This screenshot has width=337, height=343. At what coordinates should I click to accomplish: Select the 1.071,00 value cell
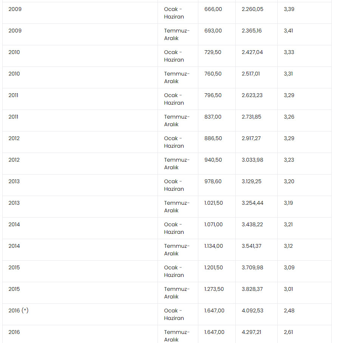(213, 224)
